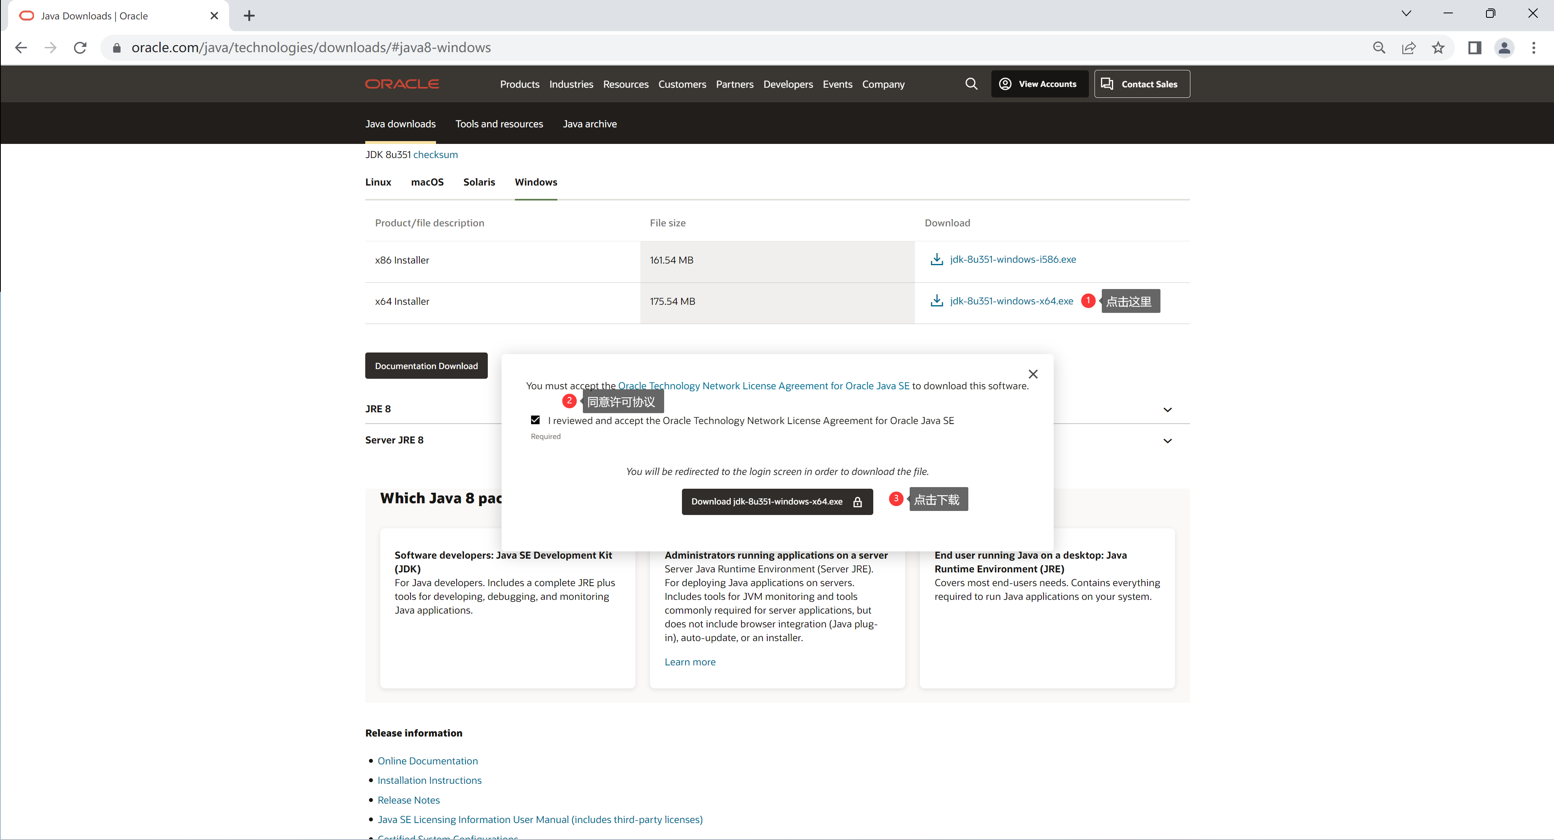Open the Installation Instructions link
This screenshot has height=840, width=1554.
click(x=429, y=780)
